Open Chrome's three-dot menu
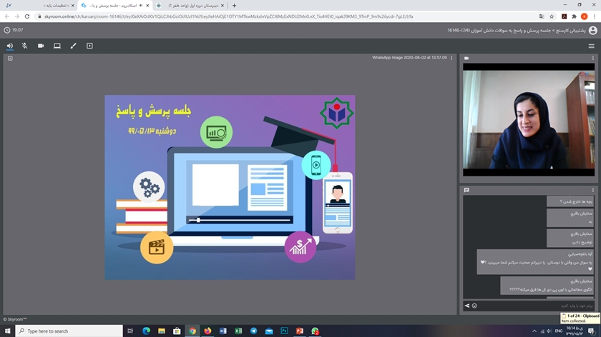601x337 pixels. pyautogui.click(x=594, y=16)
